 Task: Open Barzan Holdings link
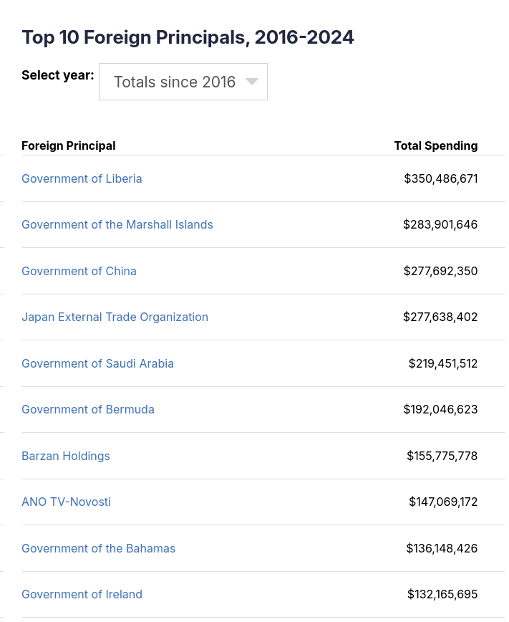(x=66, y=456)
